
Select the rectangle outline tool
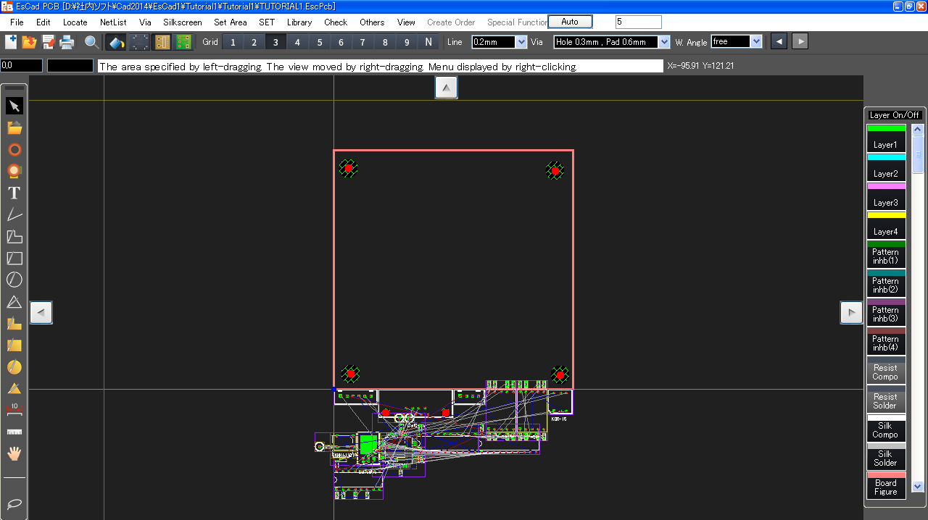(14, 258)
